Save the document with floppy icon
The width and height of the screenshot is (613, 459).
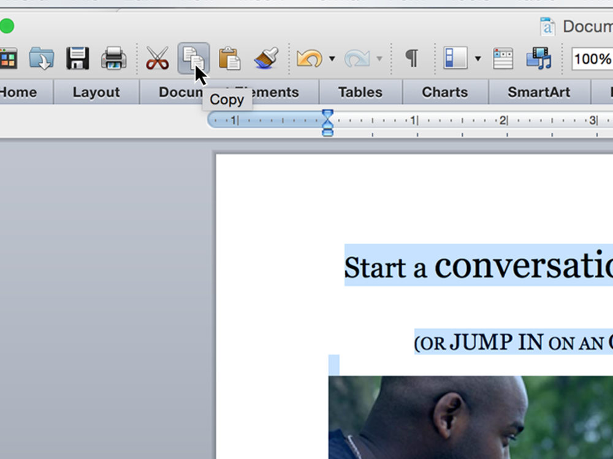point(77,59)
